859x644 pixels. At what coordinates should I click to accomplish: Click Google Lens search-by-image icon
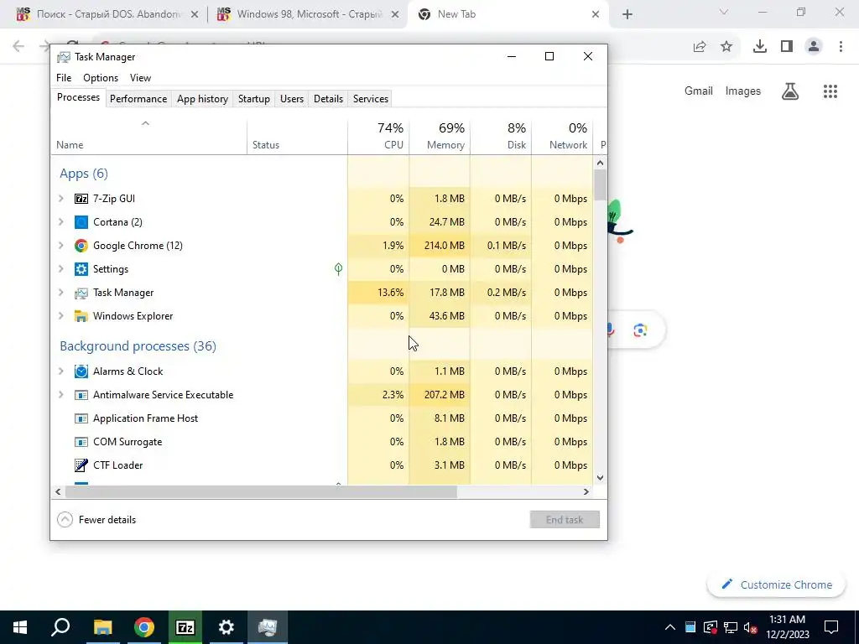coord(640,330)
